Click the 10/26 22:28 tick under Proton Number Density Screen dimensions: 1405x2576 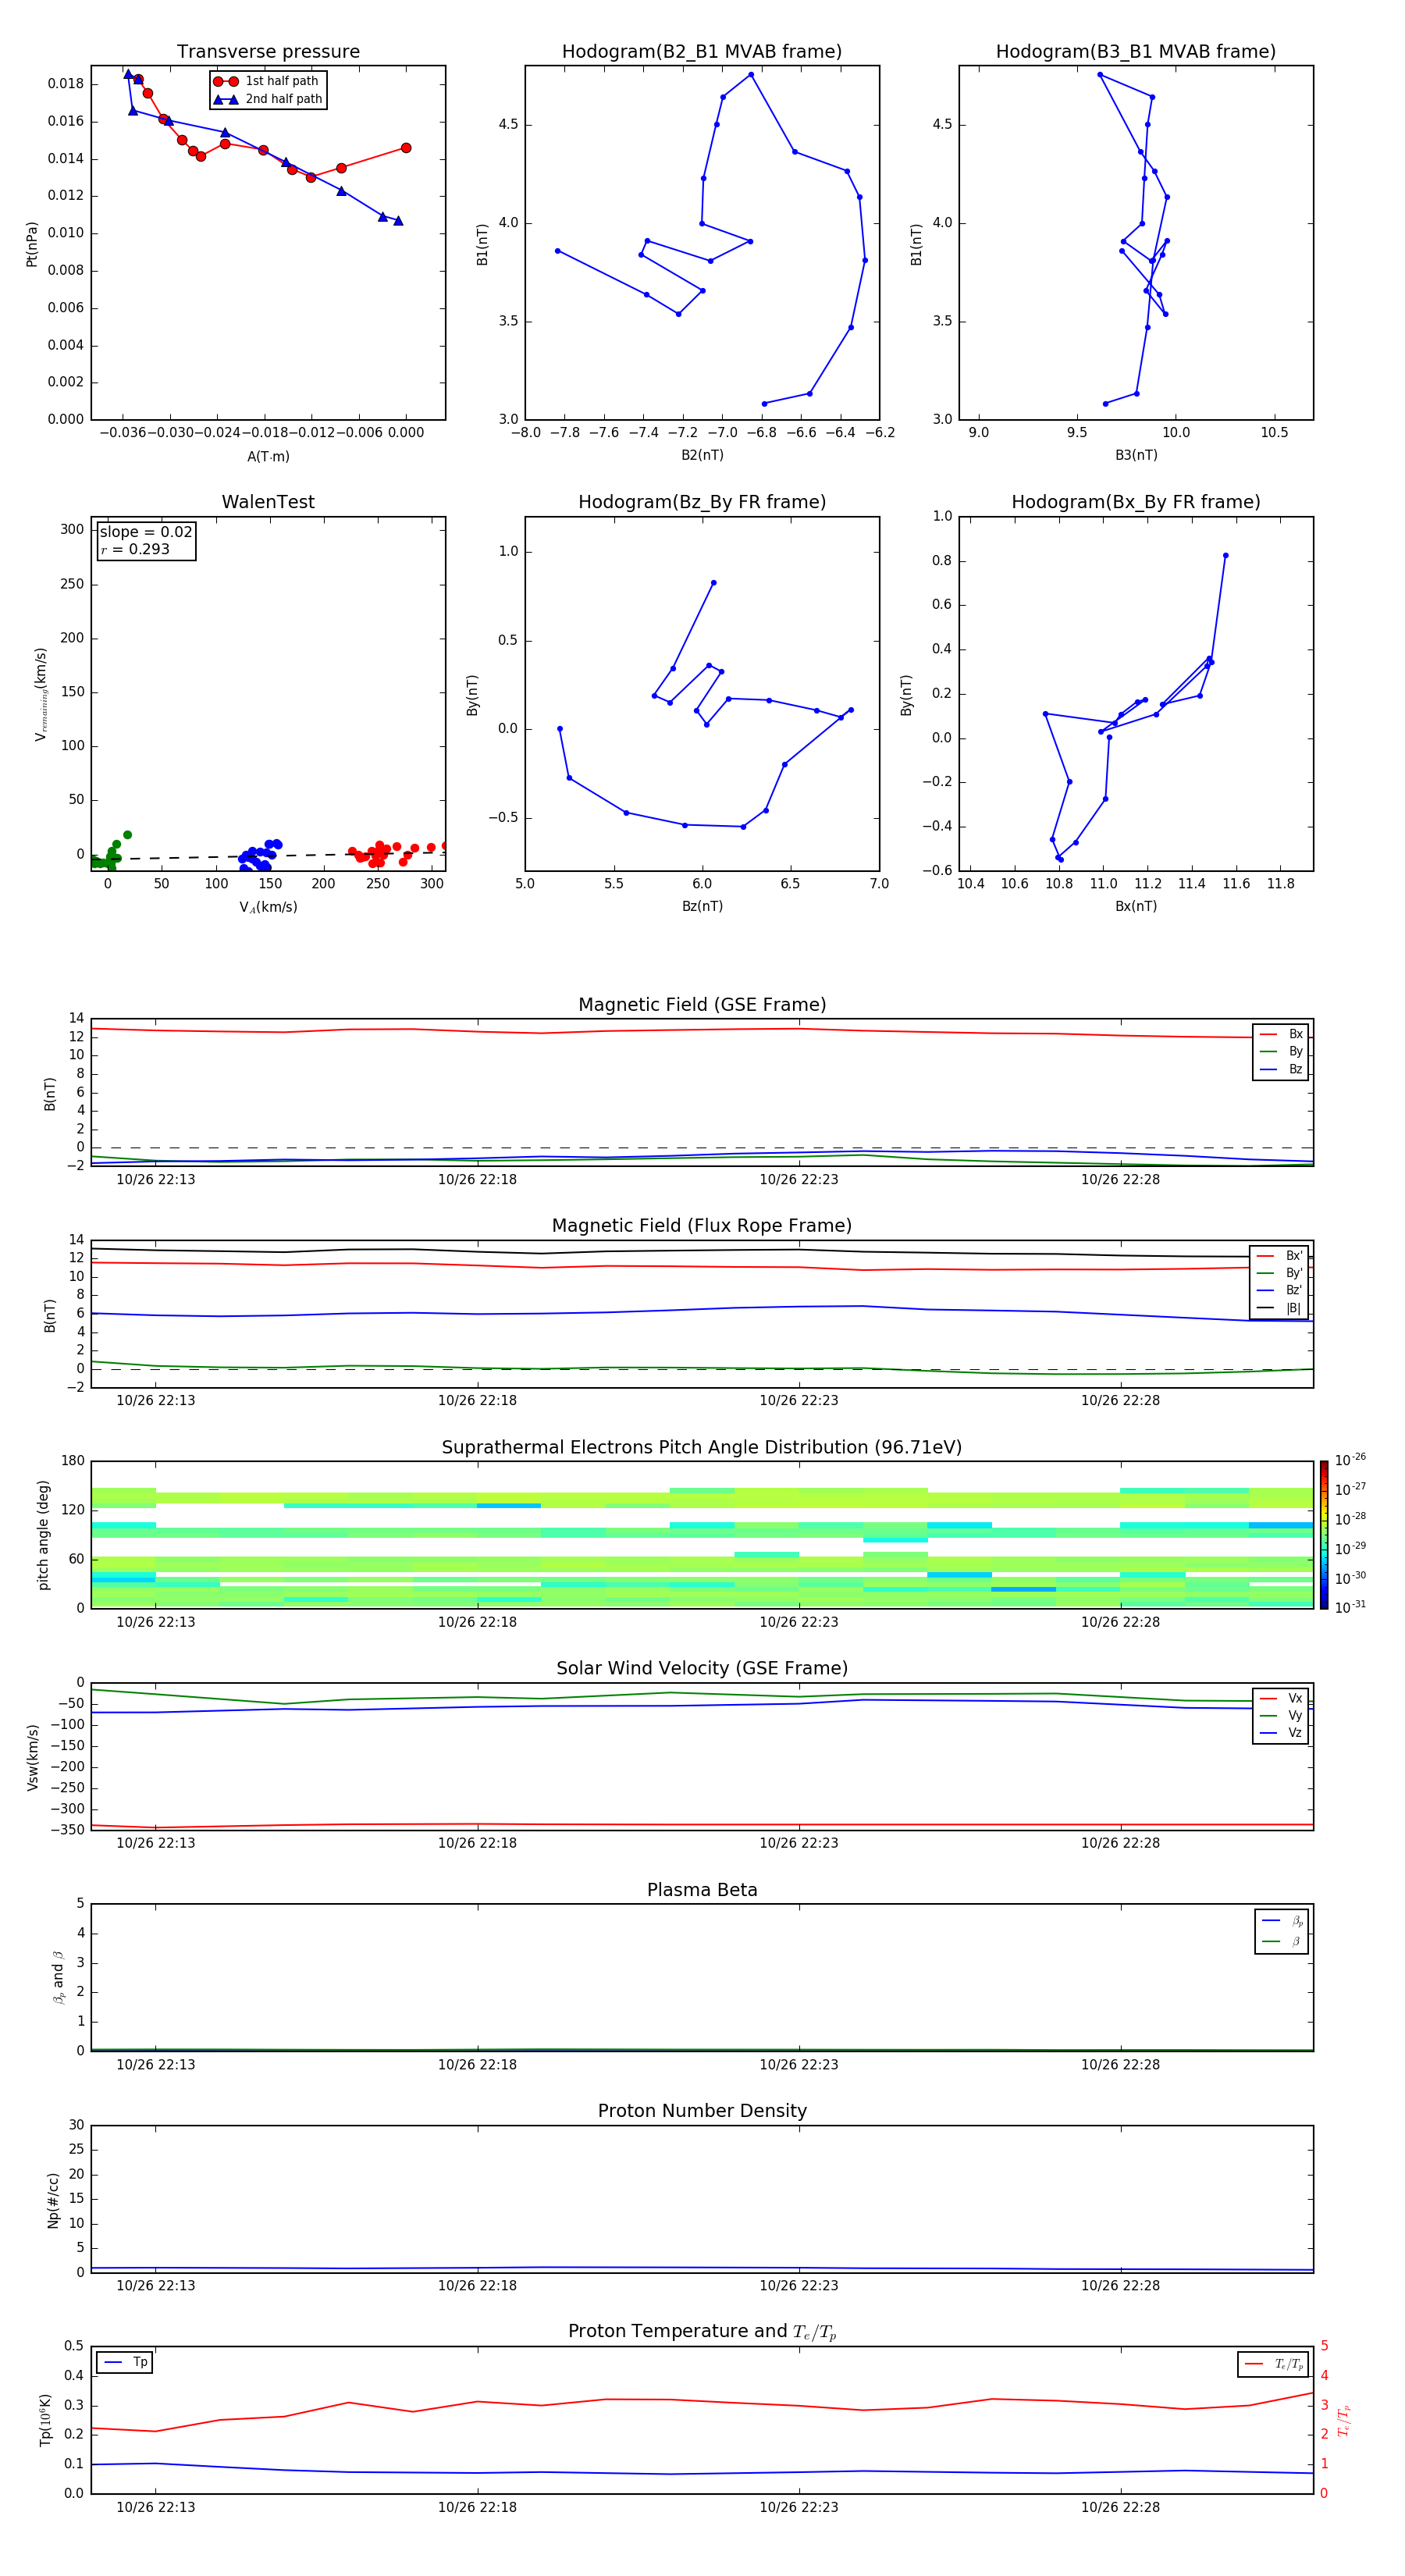[1120, 2286]
